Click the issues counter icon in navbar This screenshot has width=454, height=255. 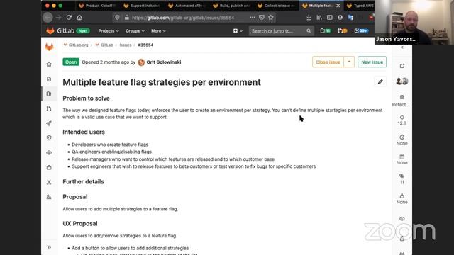(x=326, y=30)
